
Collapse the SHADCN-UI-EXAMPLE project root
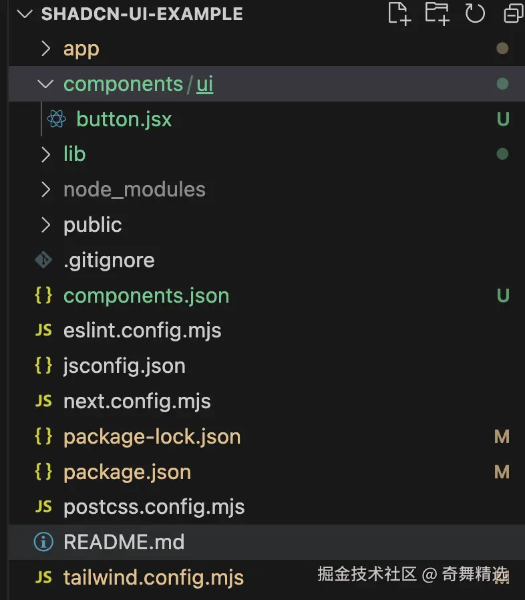(x=25, y=14)
